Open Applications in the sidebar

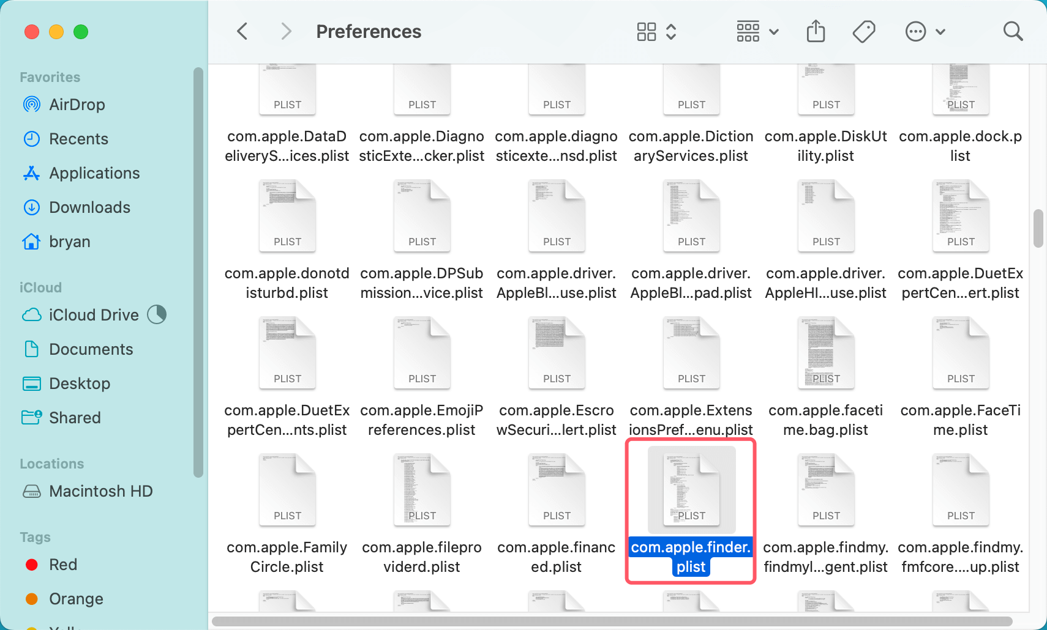pyautogui.click(x=94, y=173)
